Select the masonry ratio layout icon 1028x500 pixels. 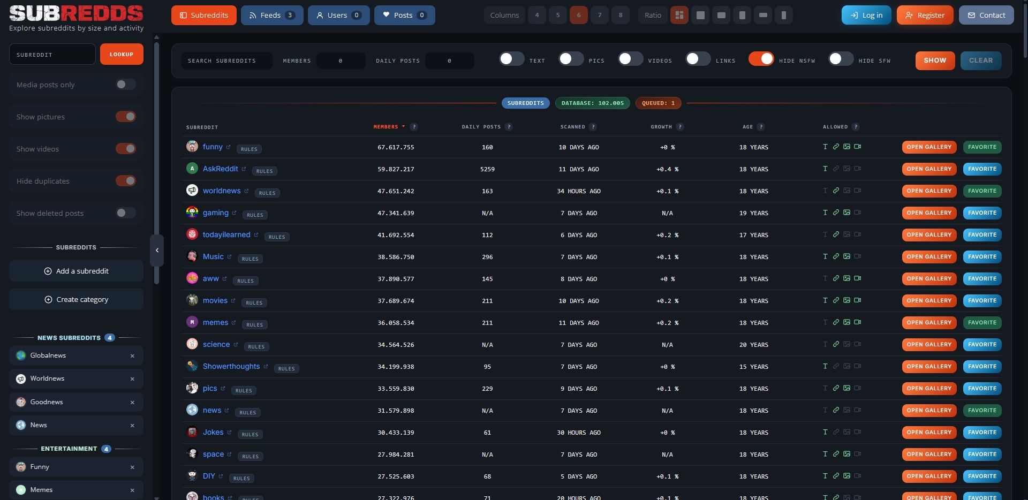pyautogui.click(x=679, y=15)
